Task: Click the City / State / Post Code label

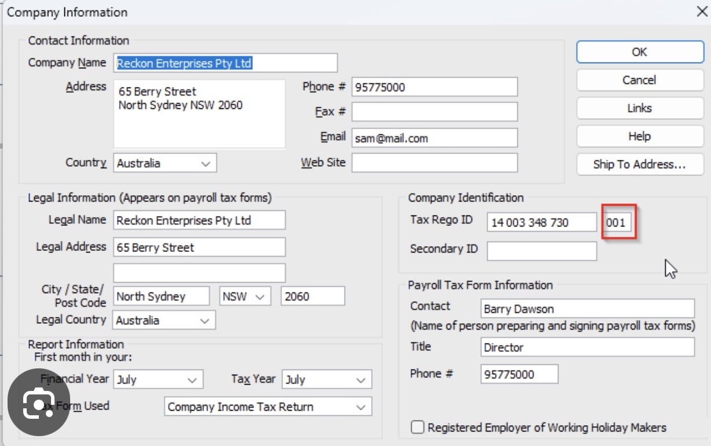Action: [74, 295]
